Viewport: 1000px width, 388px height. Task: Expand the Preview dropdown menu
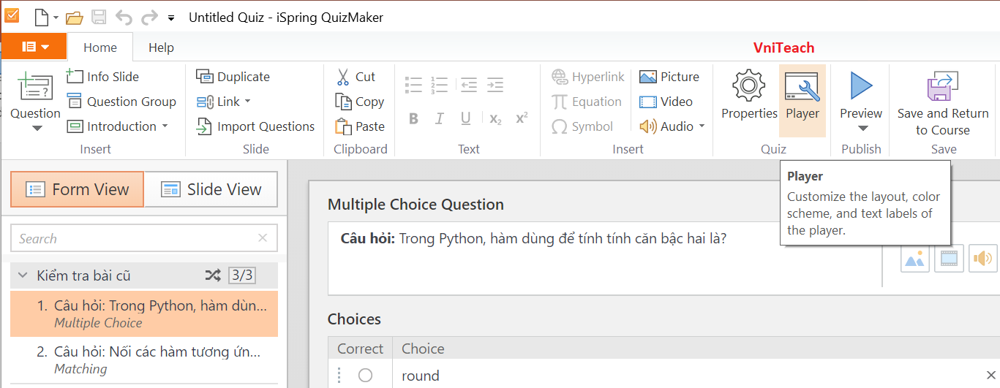coord(861,129)
